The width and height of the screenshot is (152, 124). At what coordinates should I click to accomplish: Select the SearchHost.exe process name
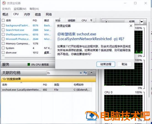pyautogui.click(x=15, y=30)
